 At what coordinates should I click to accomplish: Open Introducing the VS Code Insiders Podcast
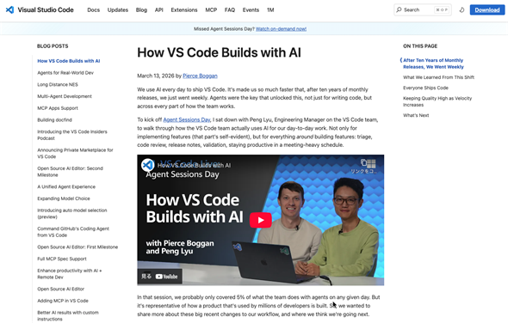coord(72,135)
